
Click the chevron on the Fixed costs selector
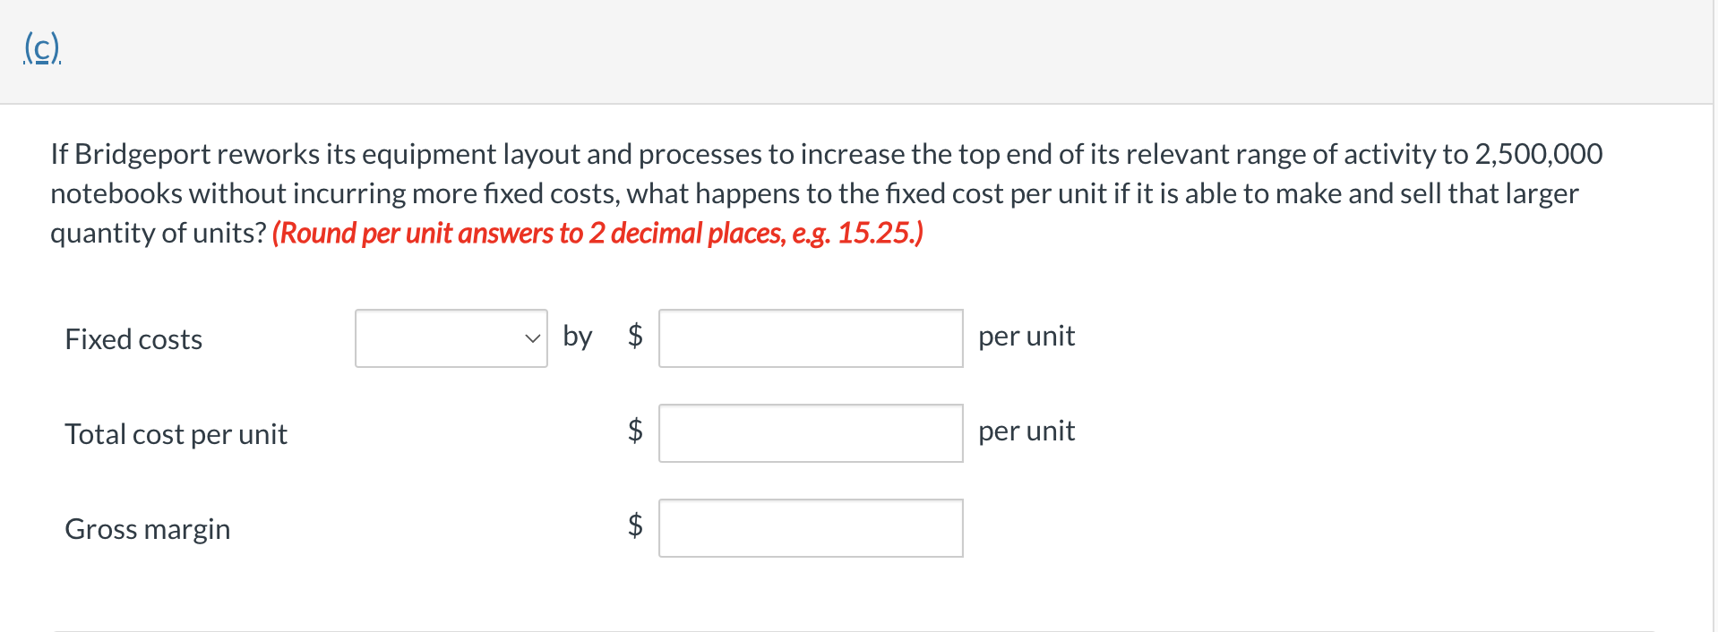[x=533, y=338]
